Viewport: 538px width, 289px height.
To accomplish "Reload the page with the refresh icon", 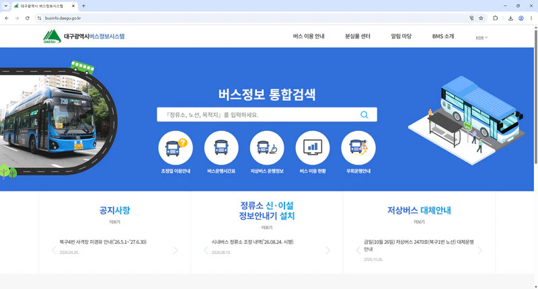I will (28, 18).
